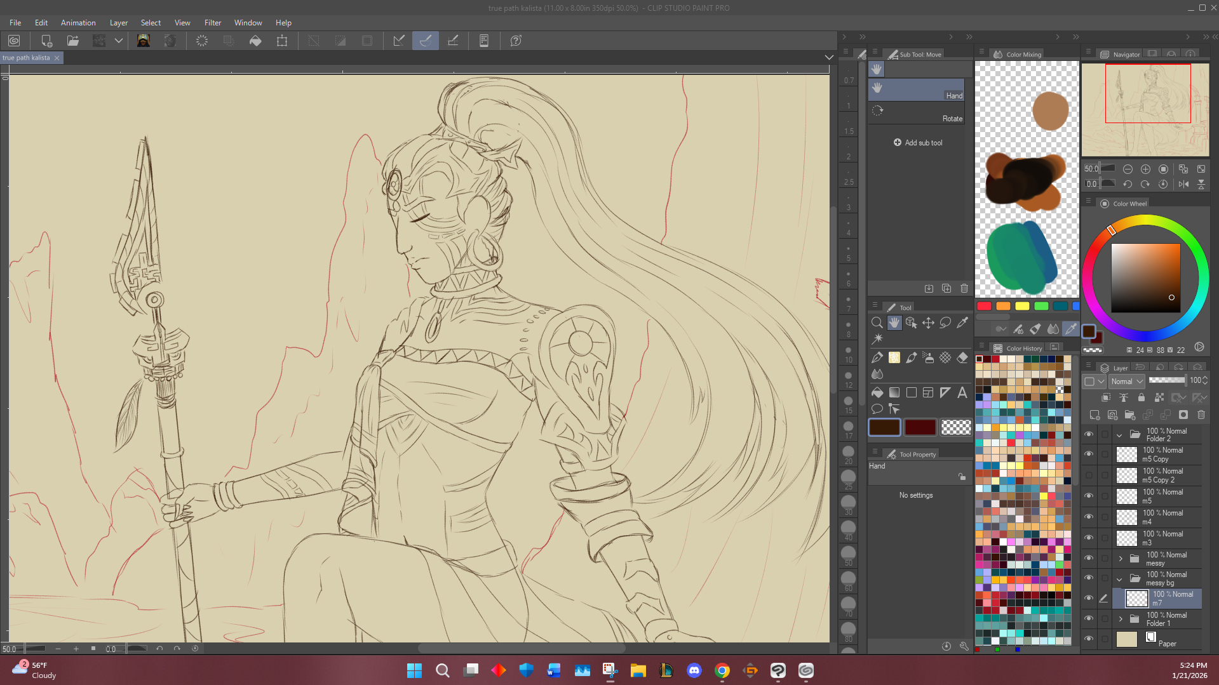The width and height of the screenshot is (1219, 685).
Task: Toggle visibility of the Paper layer
Action: point(1089,639)
